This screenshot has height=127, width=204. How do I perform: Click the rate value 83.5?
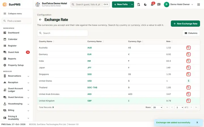169,61
